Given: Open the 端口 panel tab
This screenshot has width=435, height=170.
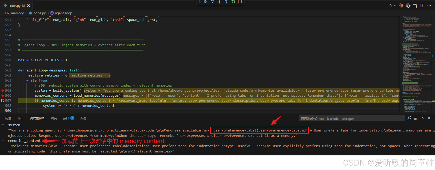Looking at the screenshot, I should coord(69,118).
